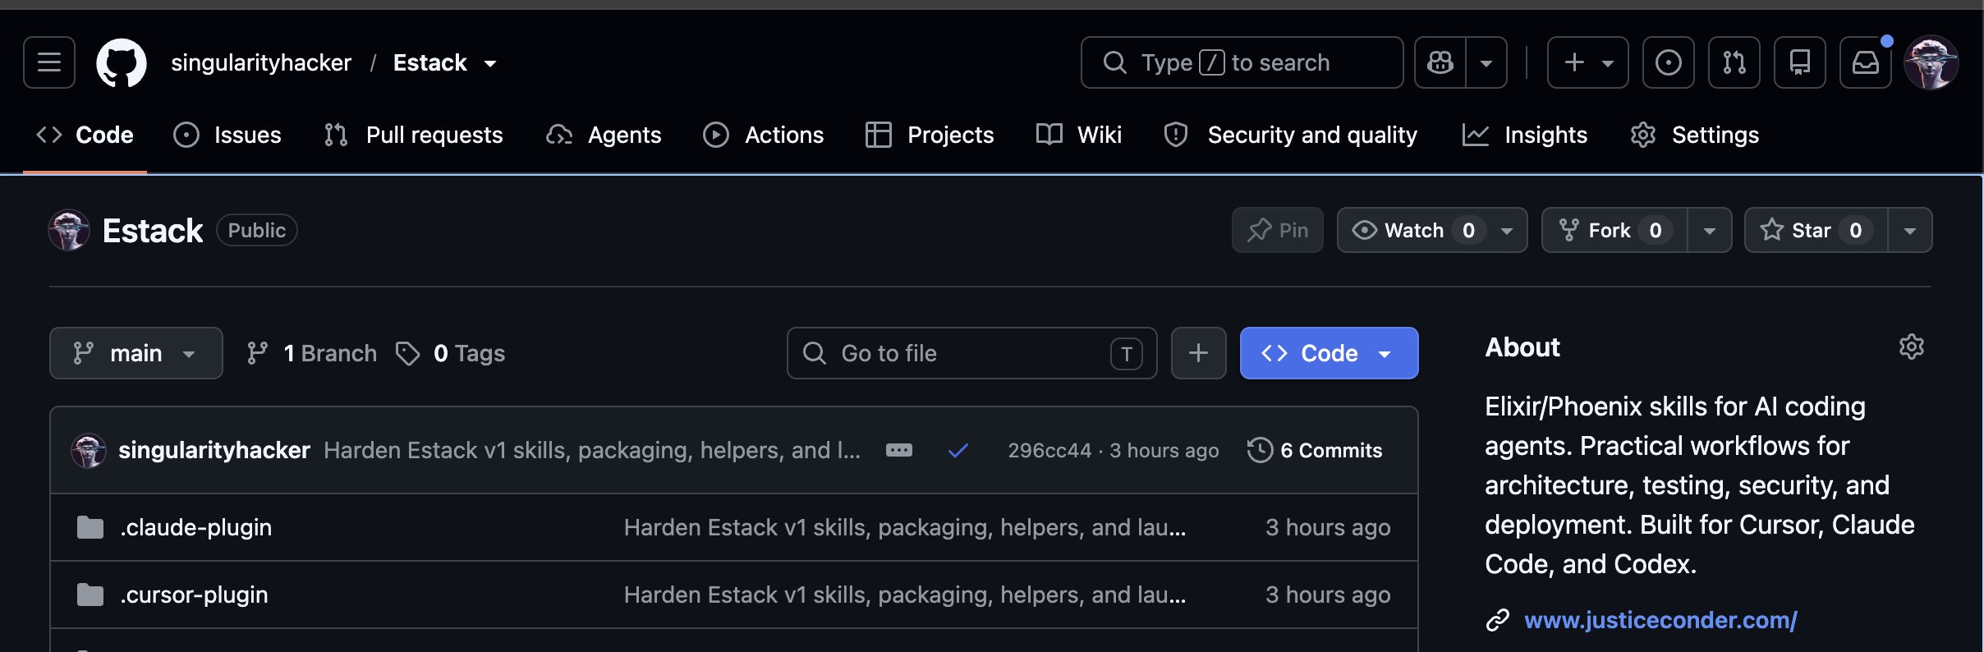The height and width of the screenshot is (652, 1984).
Task: Open your pull requests icon in header
Action: 1734,62
